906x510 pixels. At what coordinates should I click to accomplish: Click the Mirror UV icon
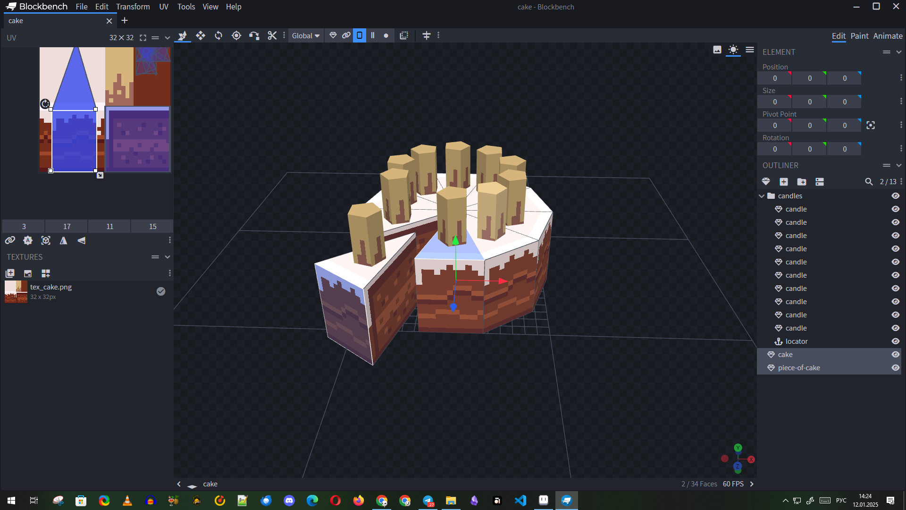click(63, 241)
